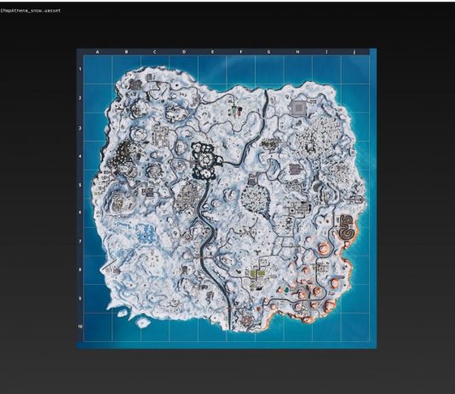Image resolution: width=455 pixels, height=394 pixels.
Task: Select column label I on map grid
Action: (x=326, y=52)
